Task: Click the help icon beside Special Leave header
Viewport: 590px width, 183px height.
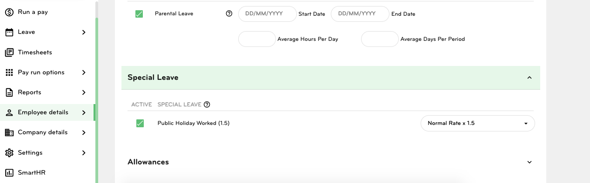Action: point(207,105)
